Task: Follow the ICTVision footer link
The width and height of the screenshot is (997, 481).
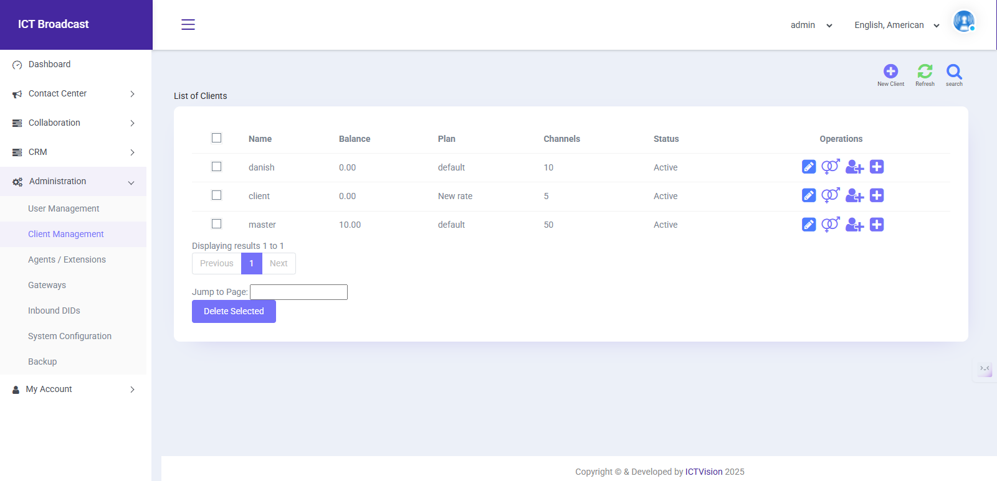Action: (704, 472)
